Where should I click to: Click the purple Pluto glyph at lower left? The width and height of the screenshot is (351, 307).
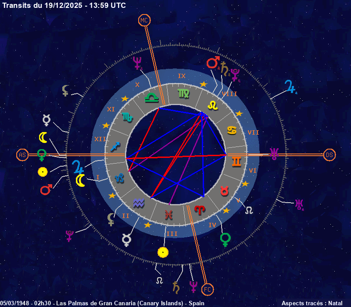69,236
